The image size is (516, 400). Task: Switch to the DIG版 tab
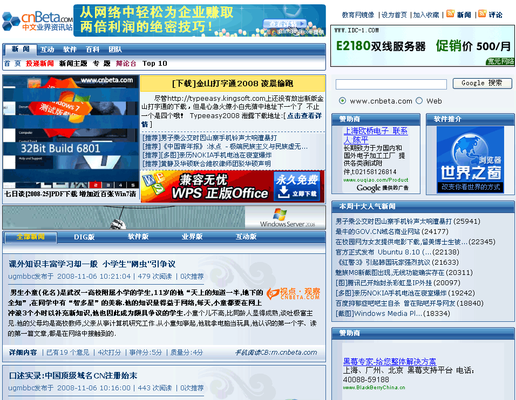(84, 237)
